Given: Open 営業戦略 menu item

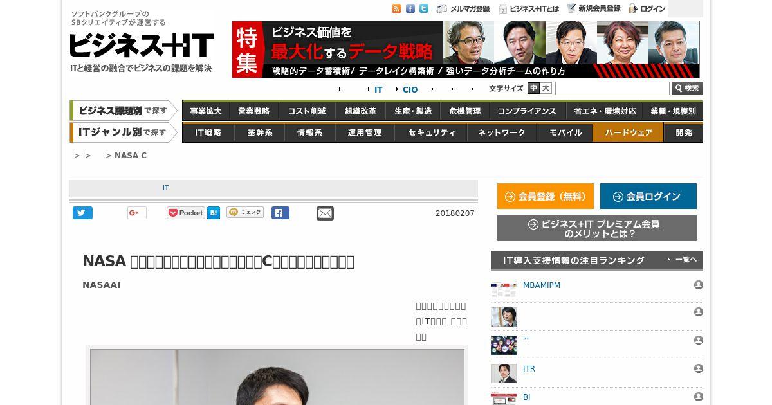Looking at the screenshot, I should tap(254, 111).
